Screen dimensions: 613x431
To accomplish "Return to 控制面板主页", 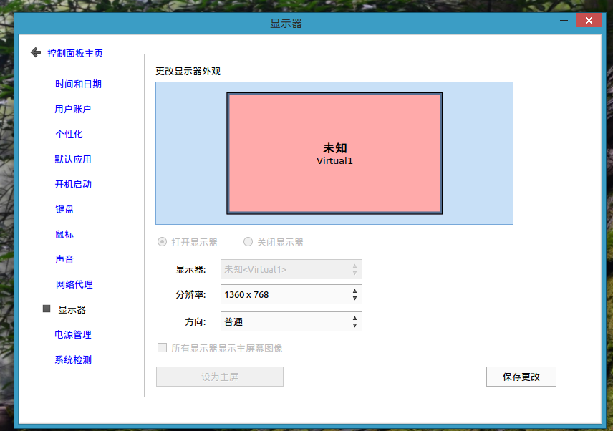I will [x=75, y=53].
